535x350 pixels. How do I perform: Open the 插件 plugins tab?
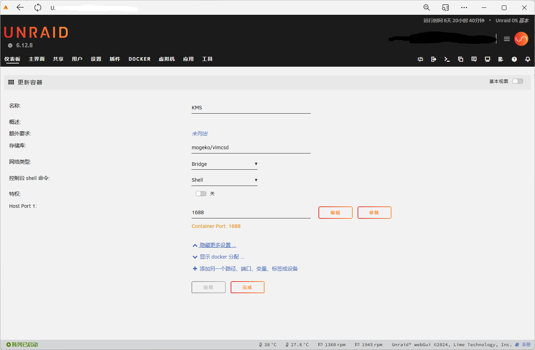(x=115, y=59)
